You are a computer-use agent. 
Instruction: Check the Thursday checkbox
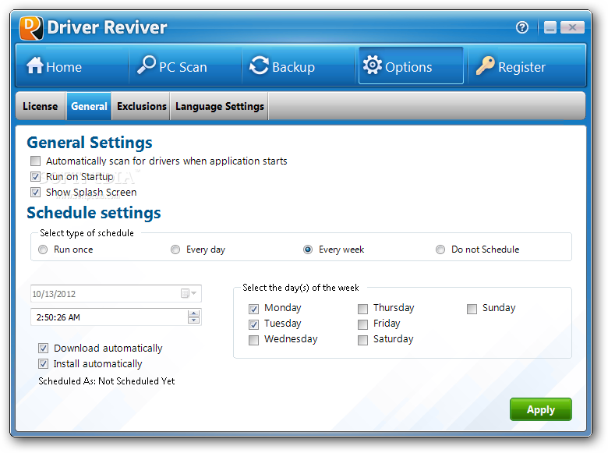tap(362, 309)
